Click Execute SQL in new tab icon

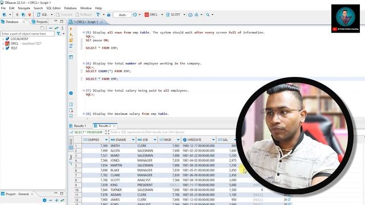click(x=71, y=35)
